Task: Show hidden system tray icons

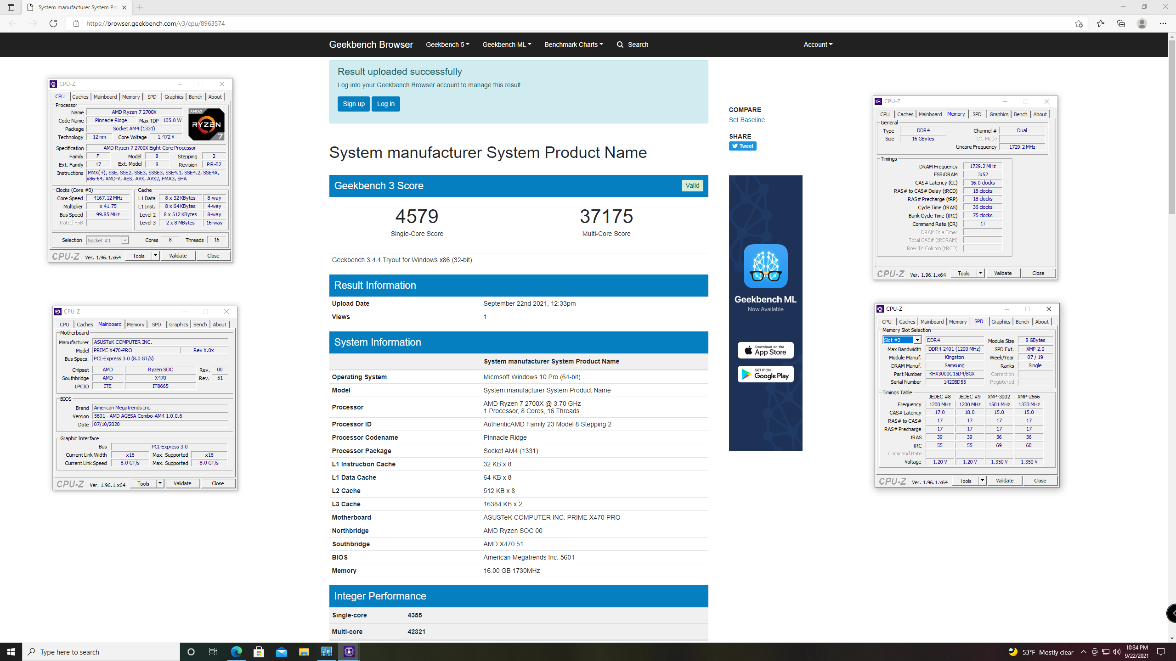Action: [1084, 652]
